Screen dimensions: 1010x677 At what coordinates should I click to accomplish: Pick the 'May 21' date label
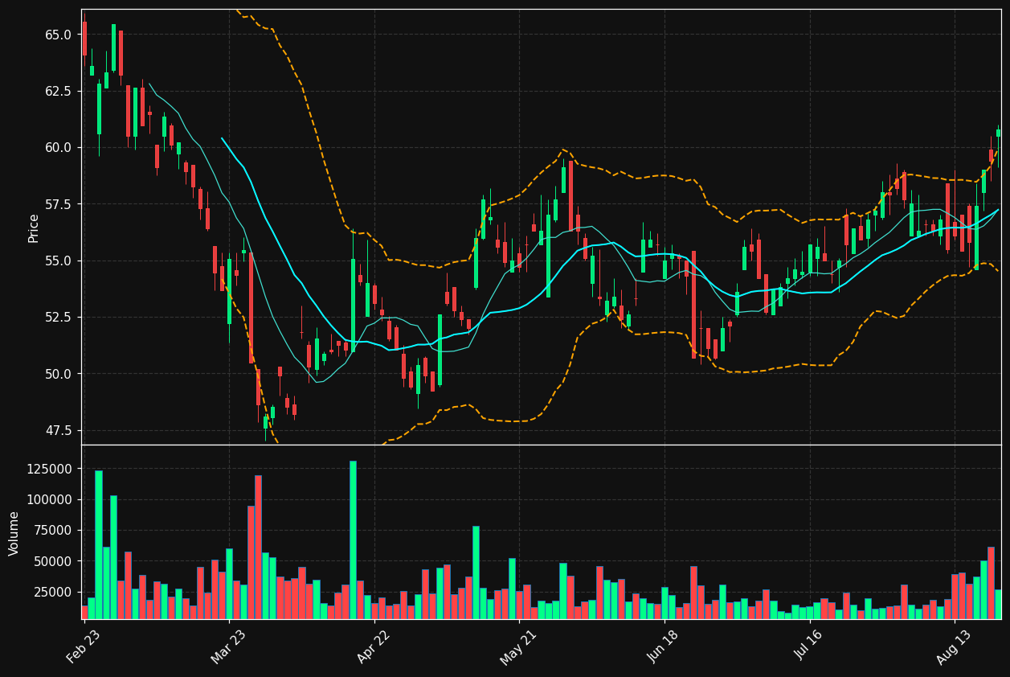[x=517, y=646]
